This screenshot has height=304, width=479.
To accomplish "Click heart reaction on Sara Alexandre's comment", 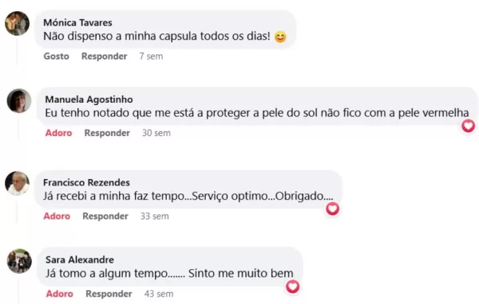I will [292, 286].
